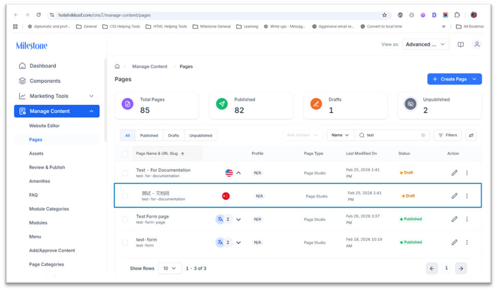Viewport: 497px width, 291px height.
Task: Click translation icon on Test Form page
Action: point(220,219)
